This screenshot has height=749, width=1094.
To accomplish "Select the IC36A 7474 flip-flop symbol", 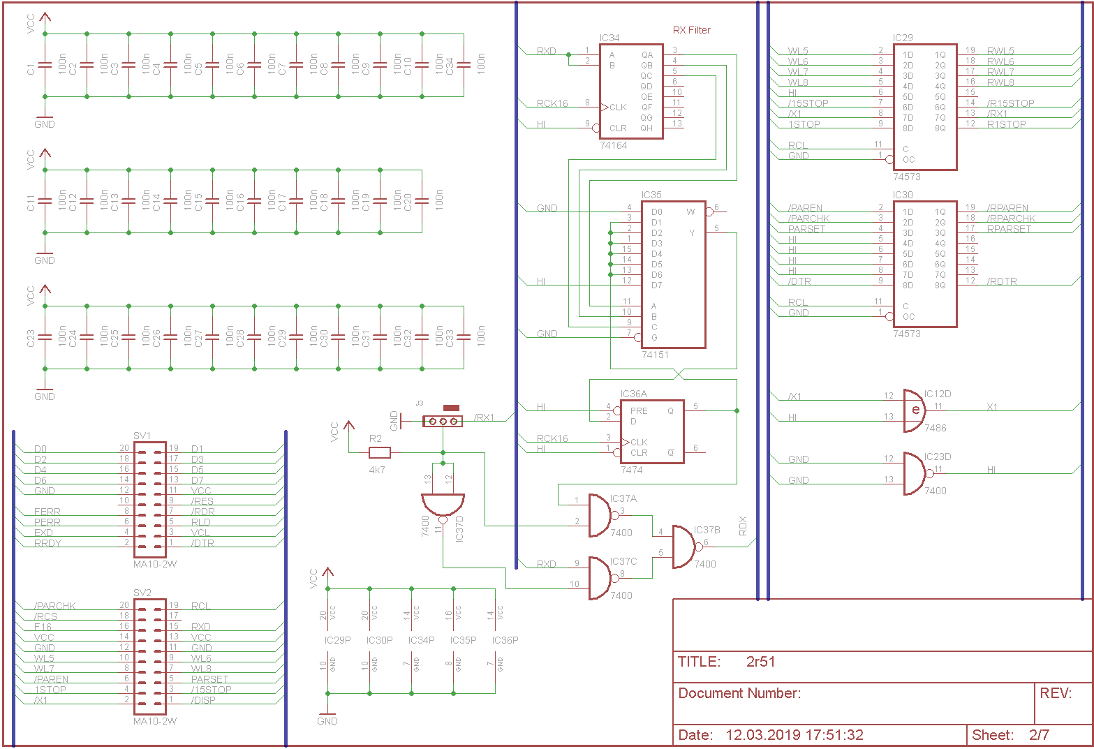I will tap(652, 431).
